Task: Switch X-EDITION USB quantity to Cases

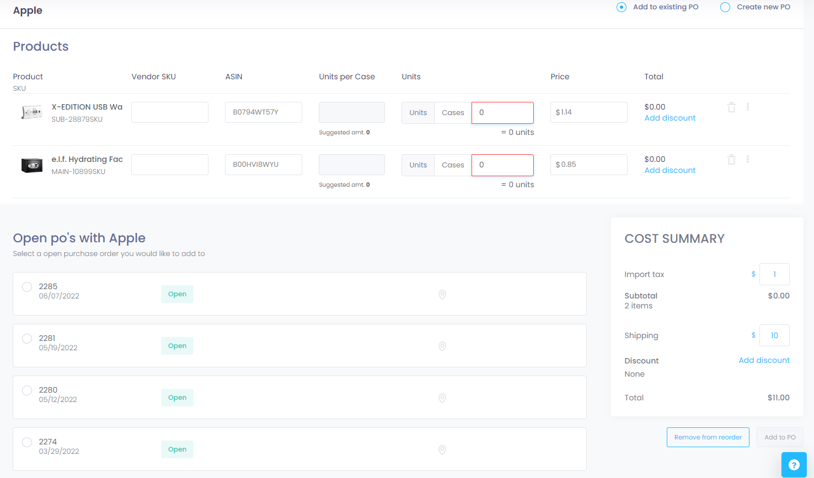Action: coord(453,113)
